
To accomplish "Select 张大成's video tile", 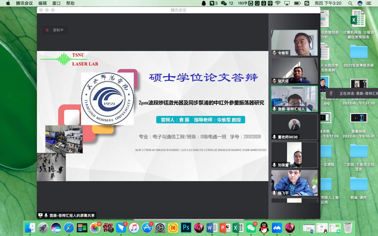I will tap(294, 71).
